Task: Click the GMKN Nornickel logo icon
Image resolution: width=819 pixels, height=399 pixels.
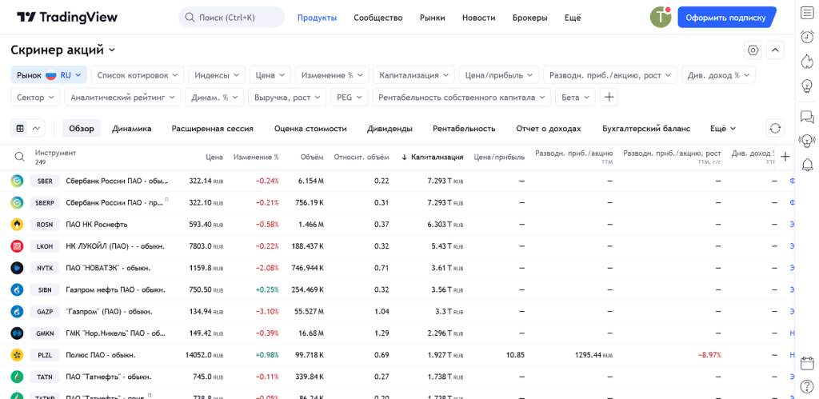Action: point(17,333)
